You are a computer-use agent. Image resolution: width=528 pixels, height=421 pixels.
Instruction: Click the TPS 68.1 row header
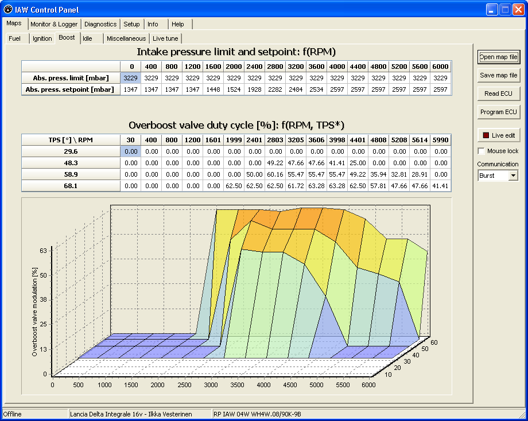tap(71, 186)
